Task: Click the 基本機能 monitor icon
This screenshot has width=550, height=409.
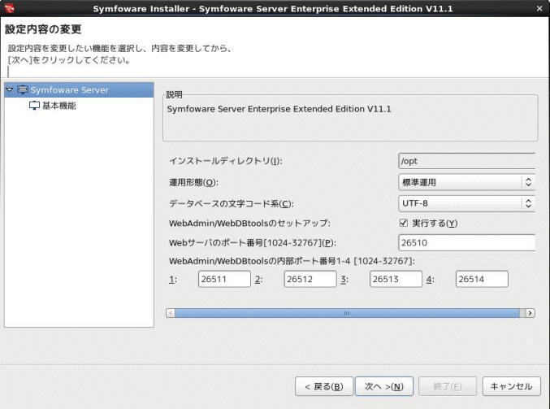Action: coord(34,106)
